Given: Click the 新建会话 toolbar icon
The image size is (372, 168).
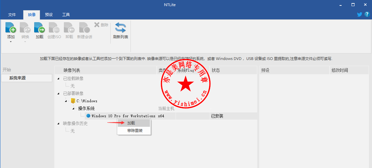Looking at the screenshot, I should tap(84, 28).
